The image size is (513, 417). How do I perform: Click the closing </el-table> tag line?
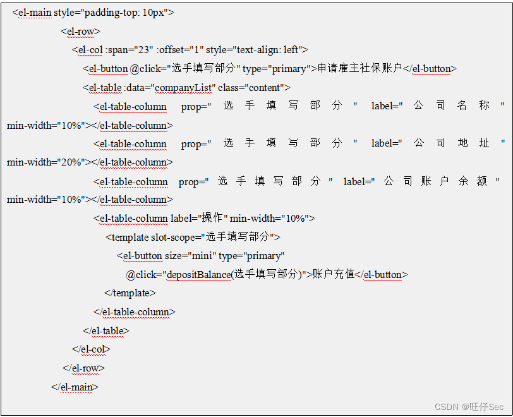pos(106,331)
